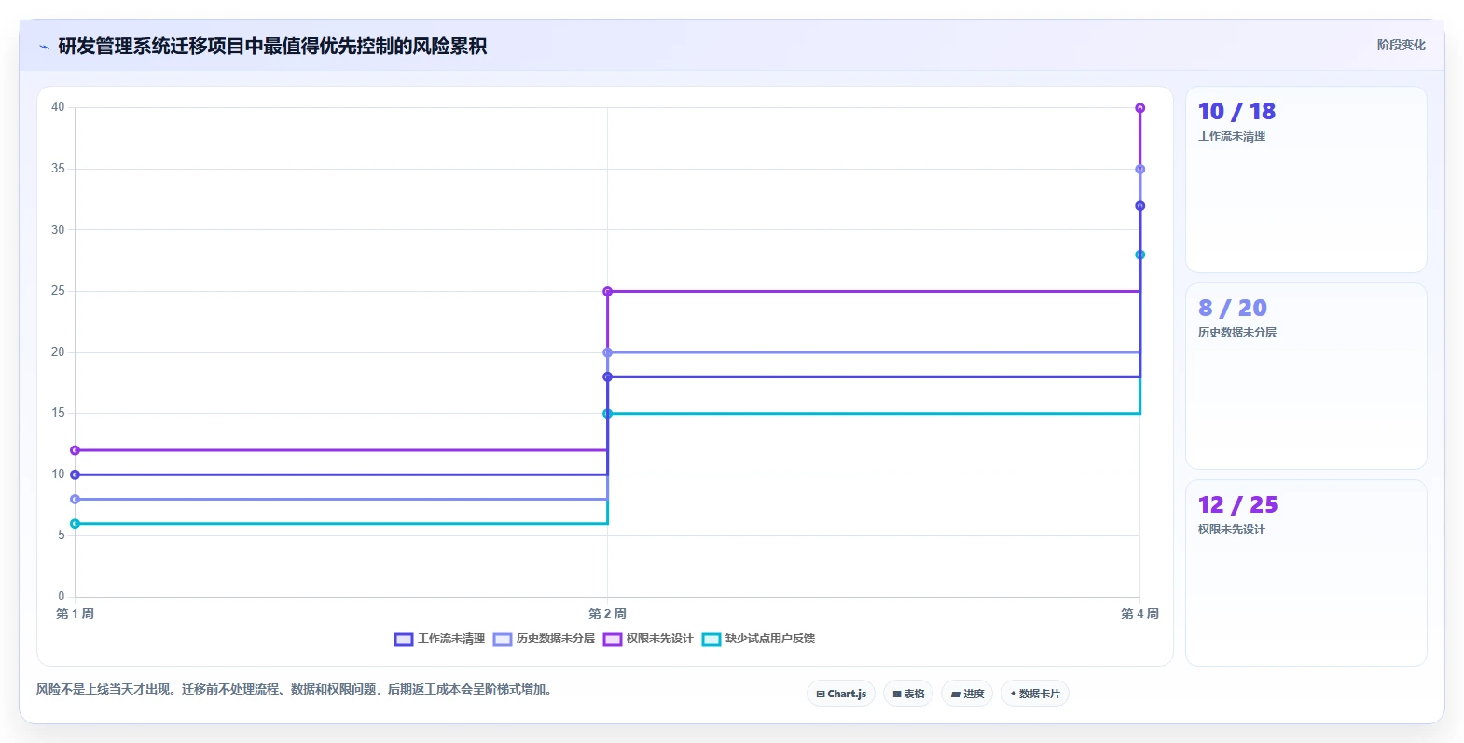Click the 阶段变化 label in header
Screen dimensions: 1464x743
point(1402,45)
